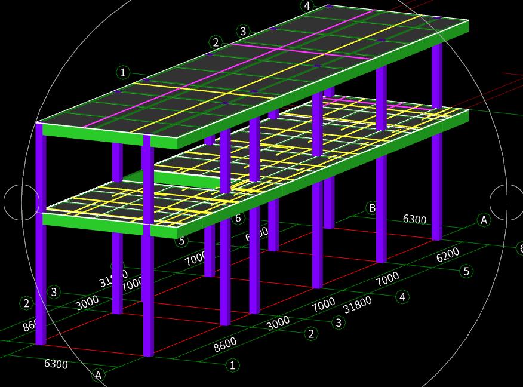Click the left orbit handle circle
The height and width of the screenshot is (387, 523).
21,202
